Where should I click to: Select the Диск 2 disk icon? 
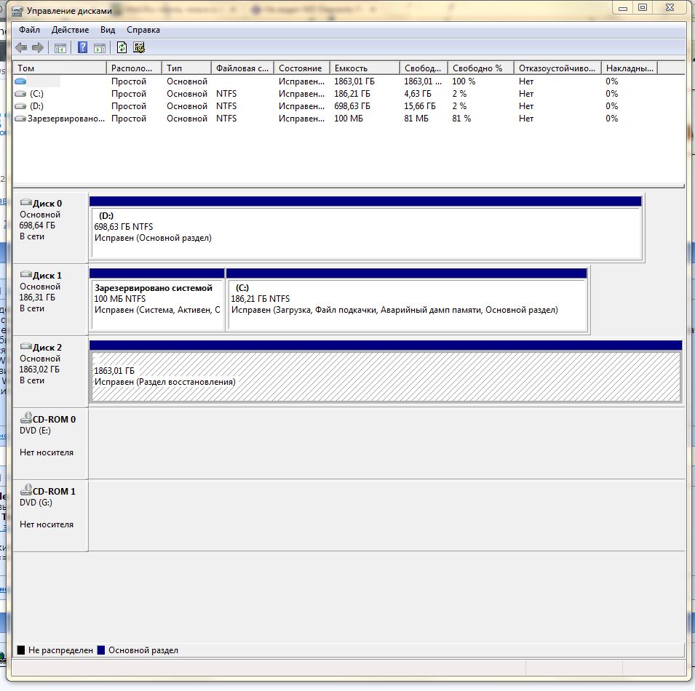pos(26,348)
